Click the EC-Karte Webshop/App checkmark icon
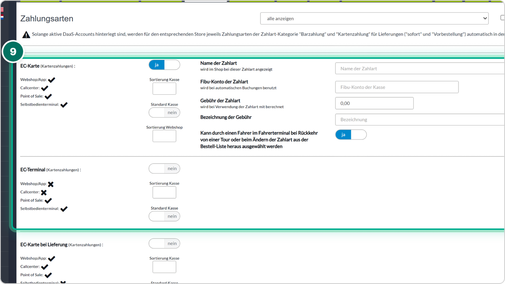The height and width of the screenshot is (284, 505). 52,80
